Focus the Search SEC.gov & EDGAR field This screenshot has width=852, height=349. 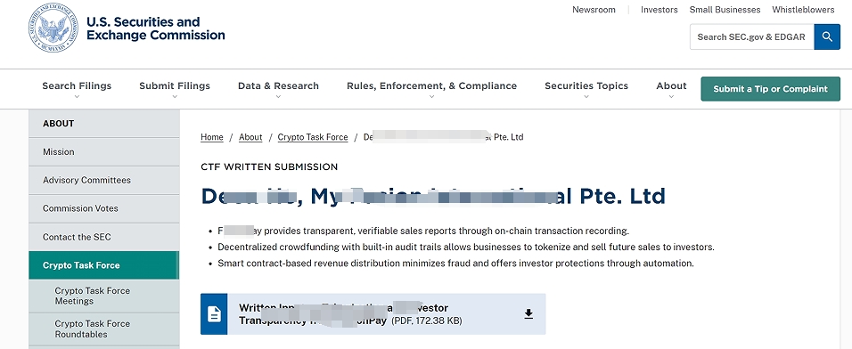(x=751, y=37)
